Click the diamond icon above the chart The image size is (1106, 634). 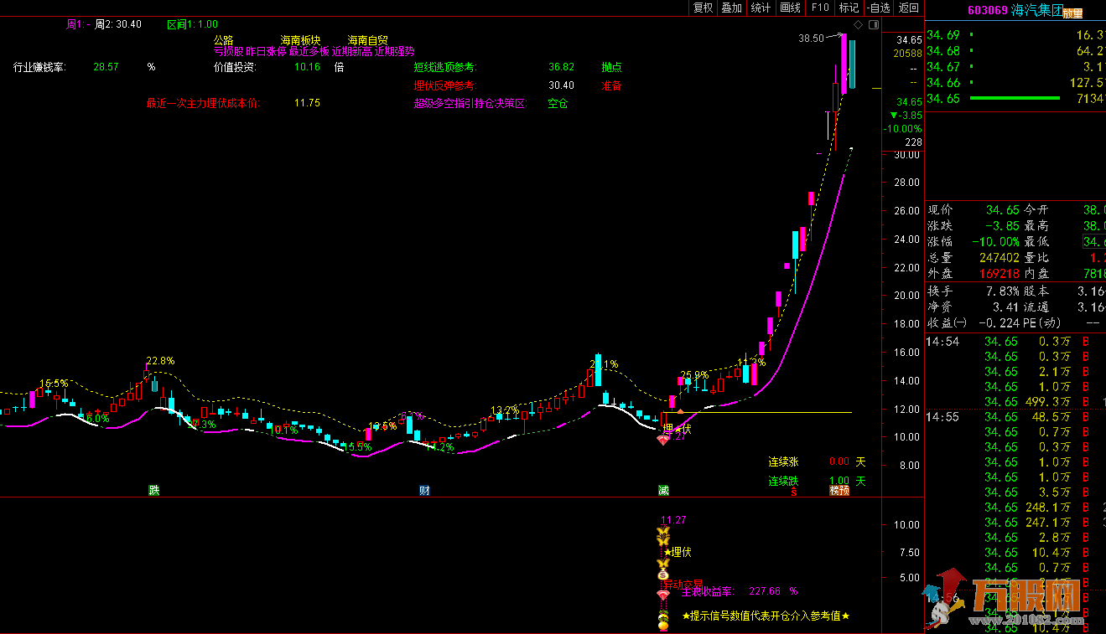click(x=857, y=26)
